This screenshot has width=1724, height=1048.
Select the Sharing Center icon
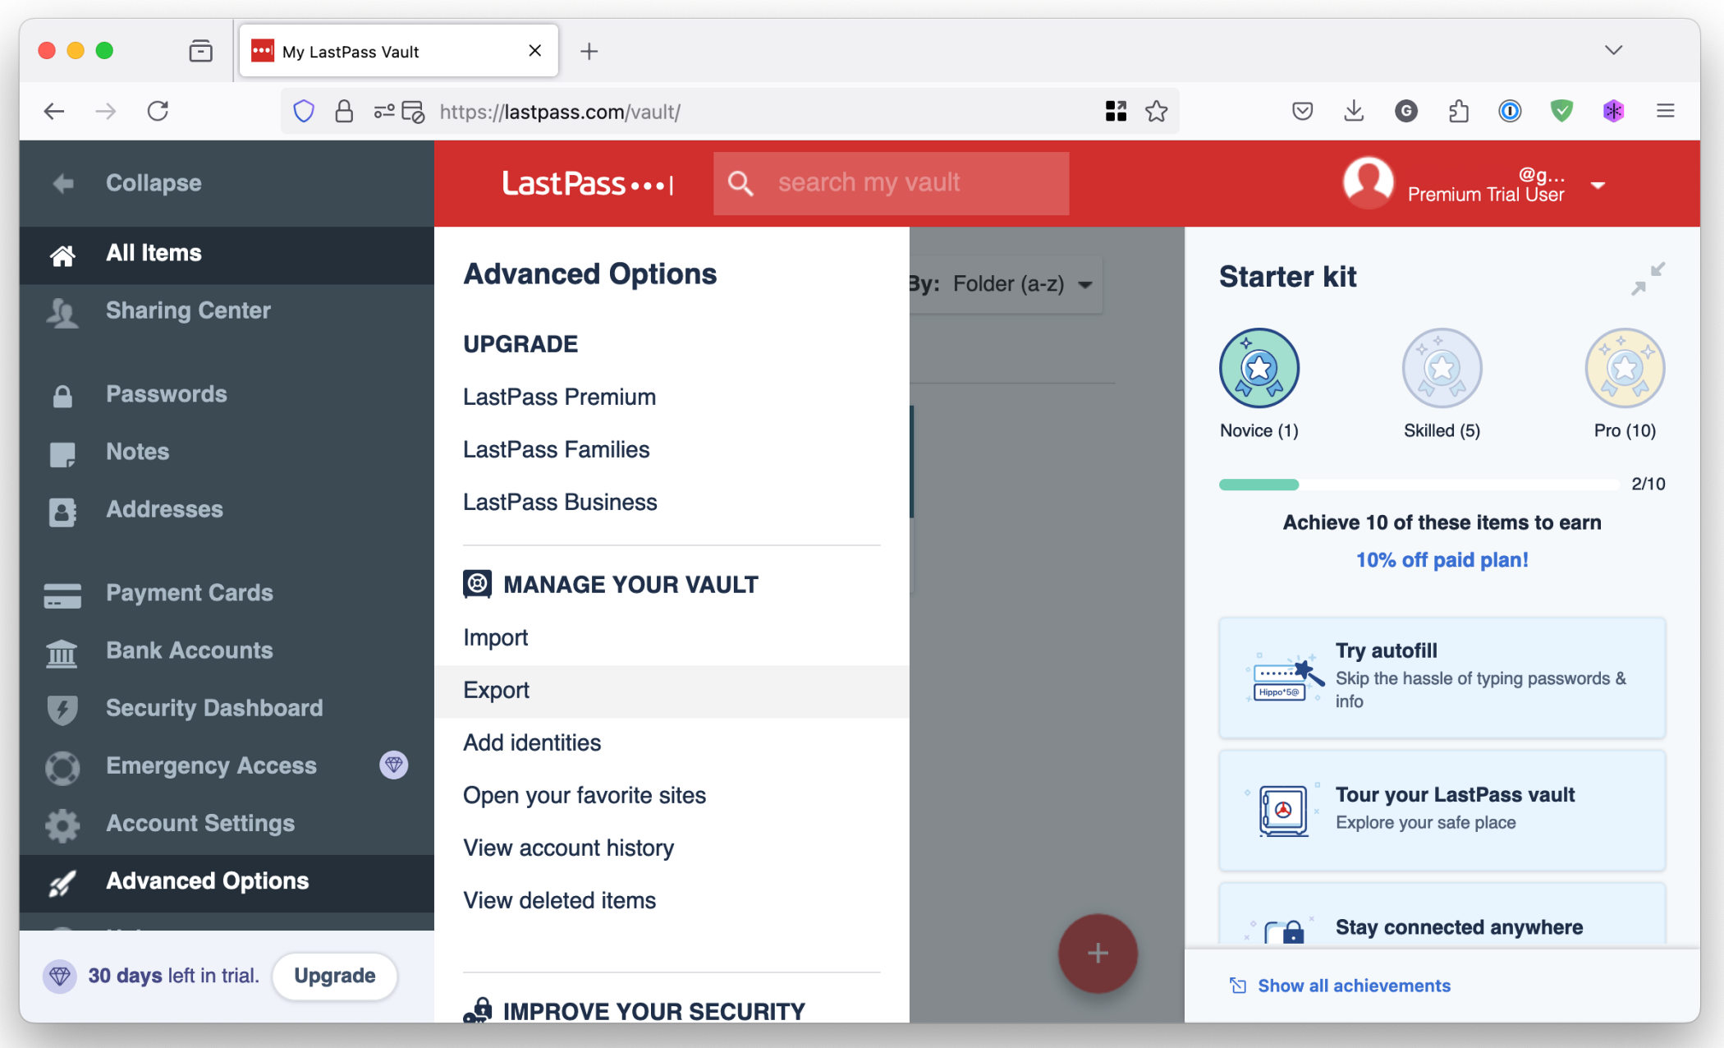(62, 313)
